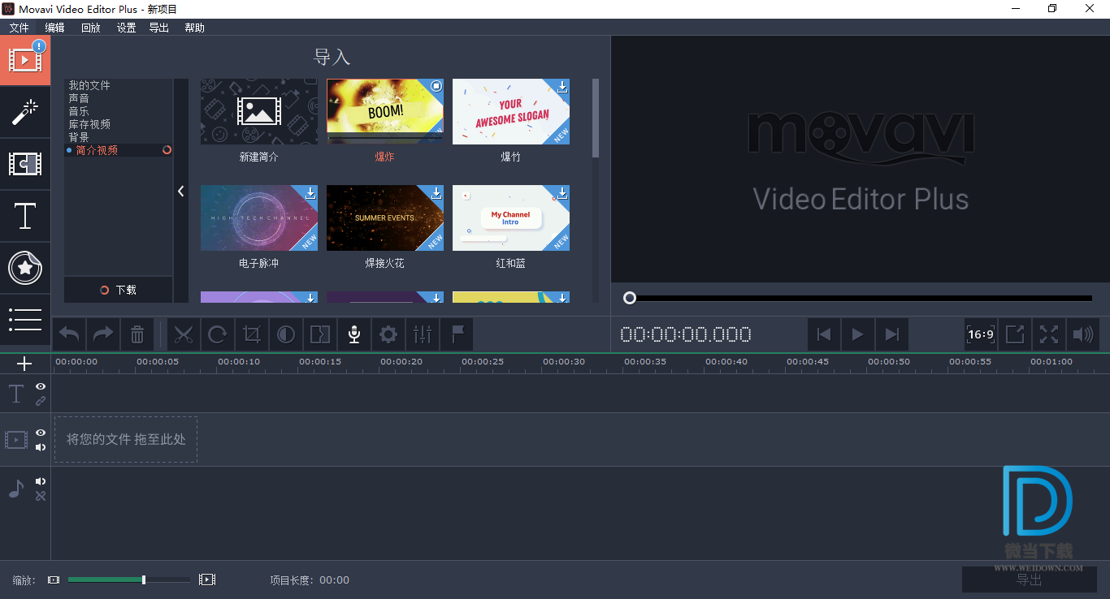Viewport: 1110px width, 599px height.
Task: Click the template list vertical scrollbar
Action: pyautogui.click(x=596, y=118)
